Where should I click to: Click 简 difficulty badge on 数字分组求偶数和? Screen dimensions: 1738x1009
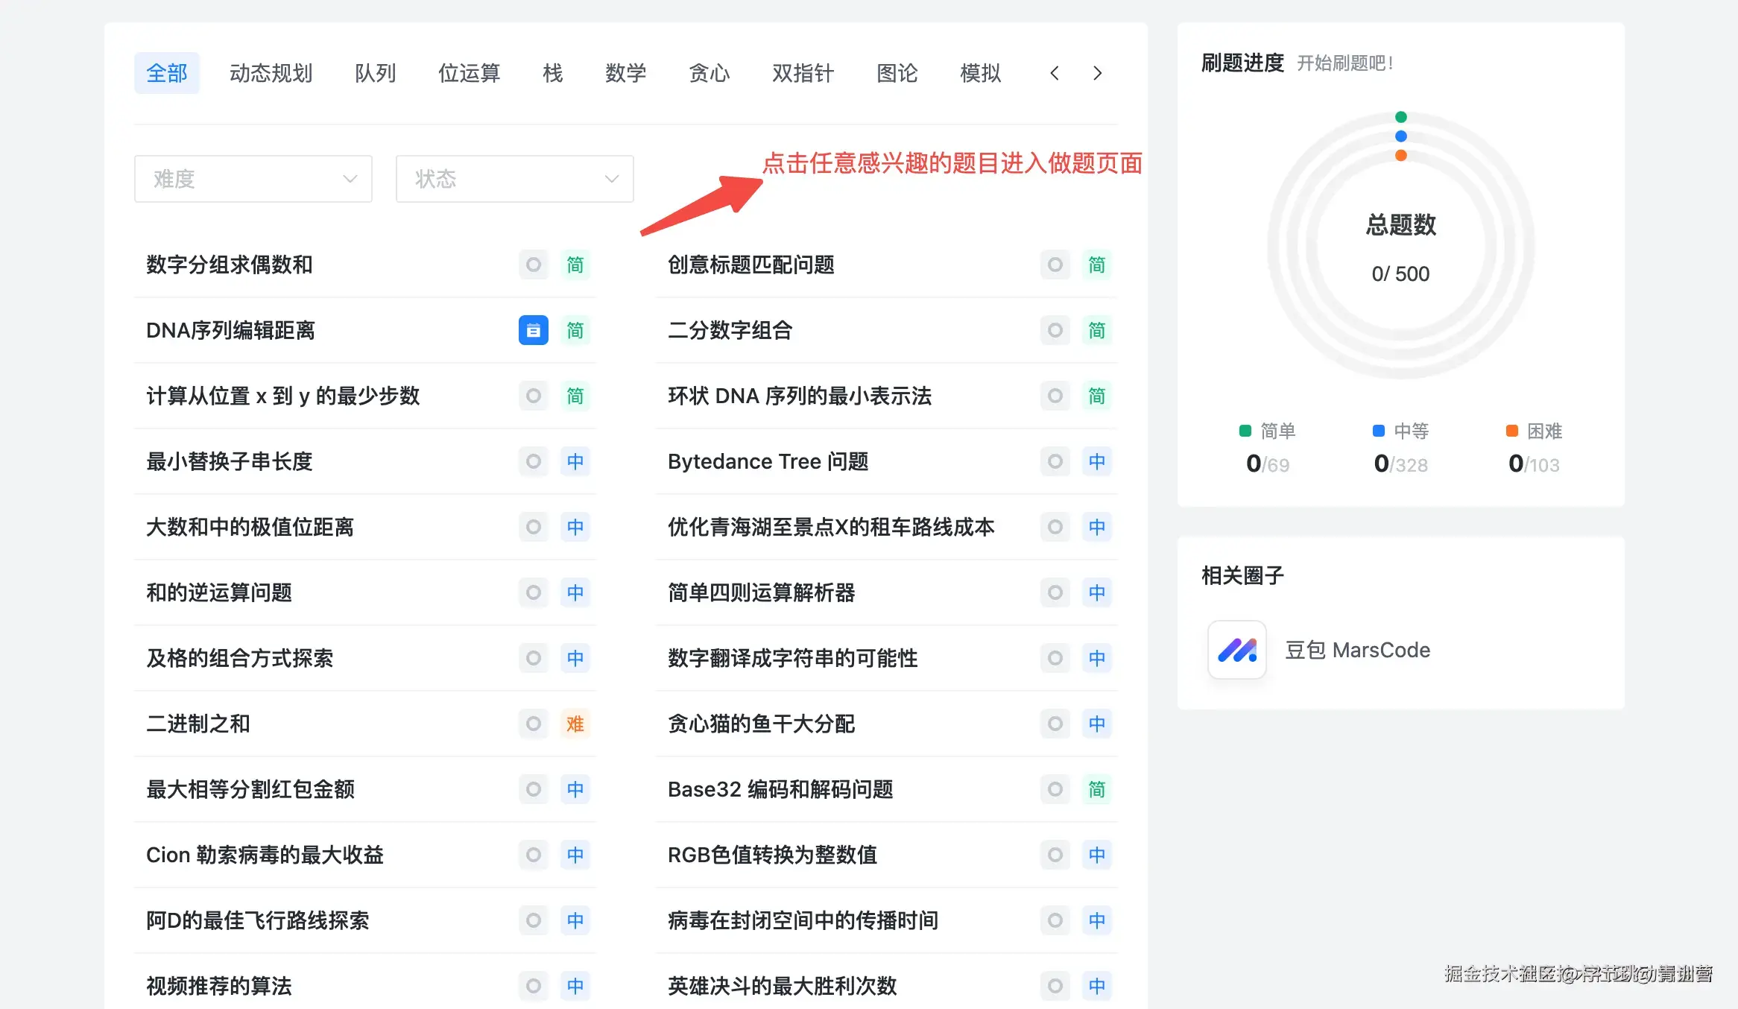pyautogui.click(x=575, y=265)
